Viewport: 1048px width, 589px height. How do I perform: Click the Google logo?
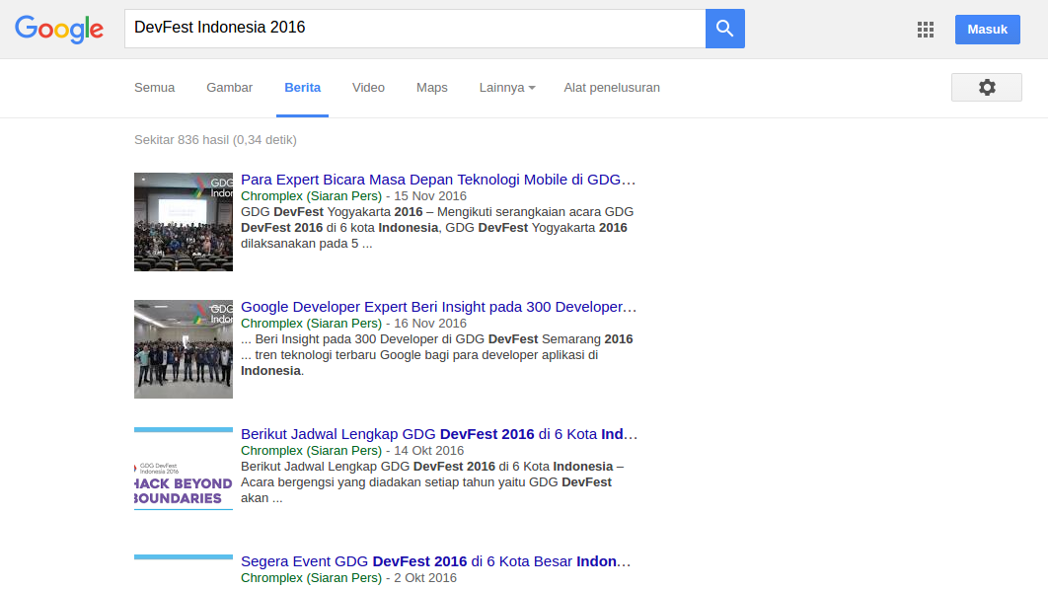tap(59, 30)
